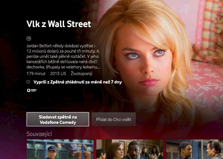Open related thumbnail showing courtroom scene

[x=130, y=149]
